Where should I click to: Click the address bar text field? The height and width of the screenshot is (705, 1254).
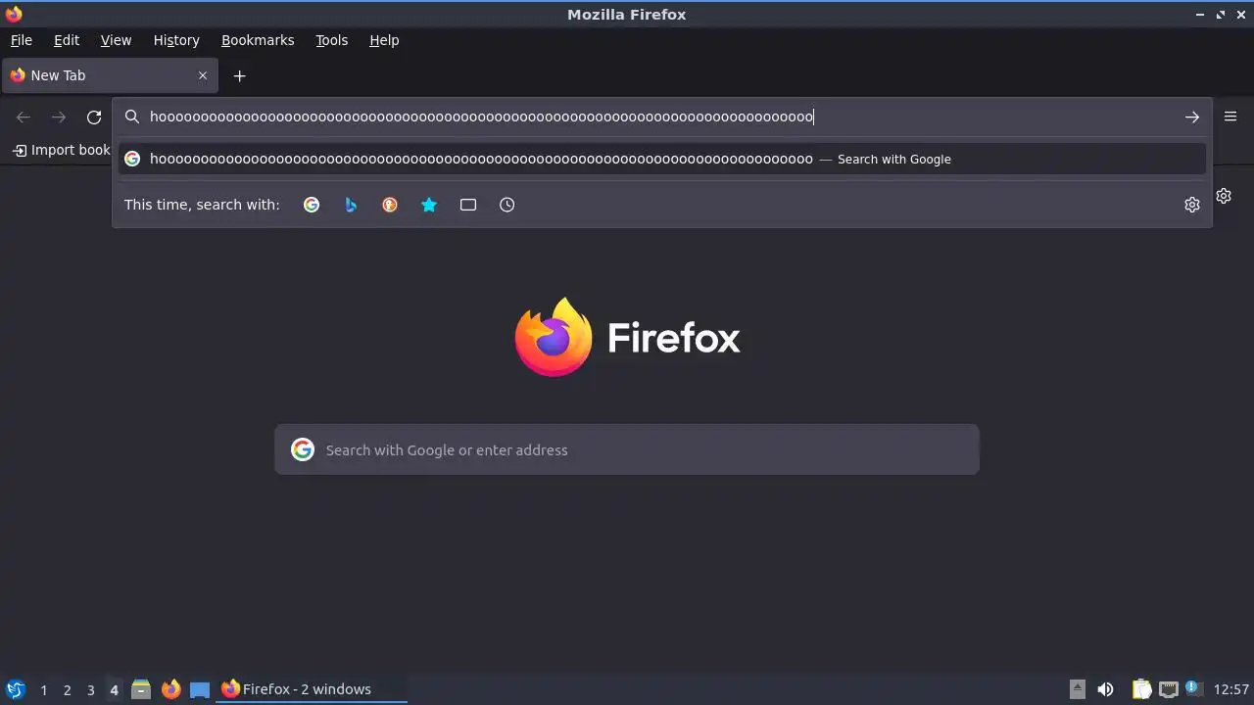pyautogui.click(x=661, y=117)
